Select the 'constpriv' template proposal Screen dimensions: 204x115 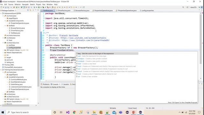[107, 59]
